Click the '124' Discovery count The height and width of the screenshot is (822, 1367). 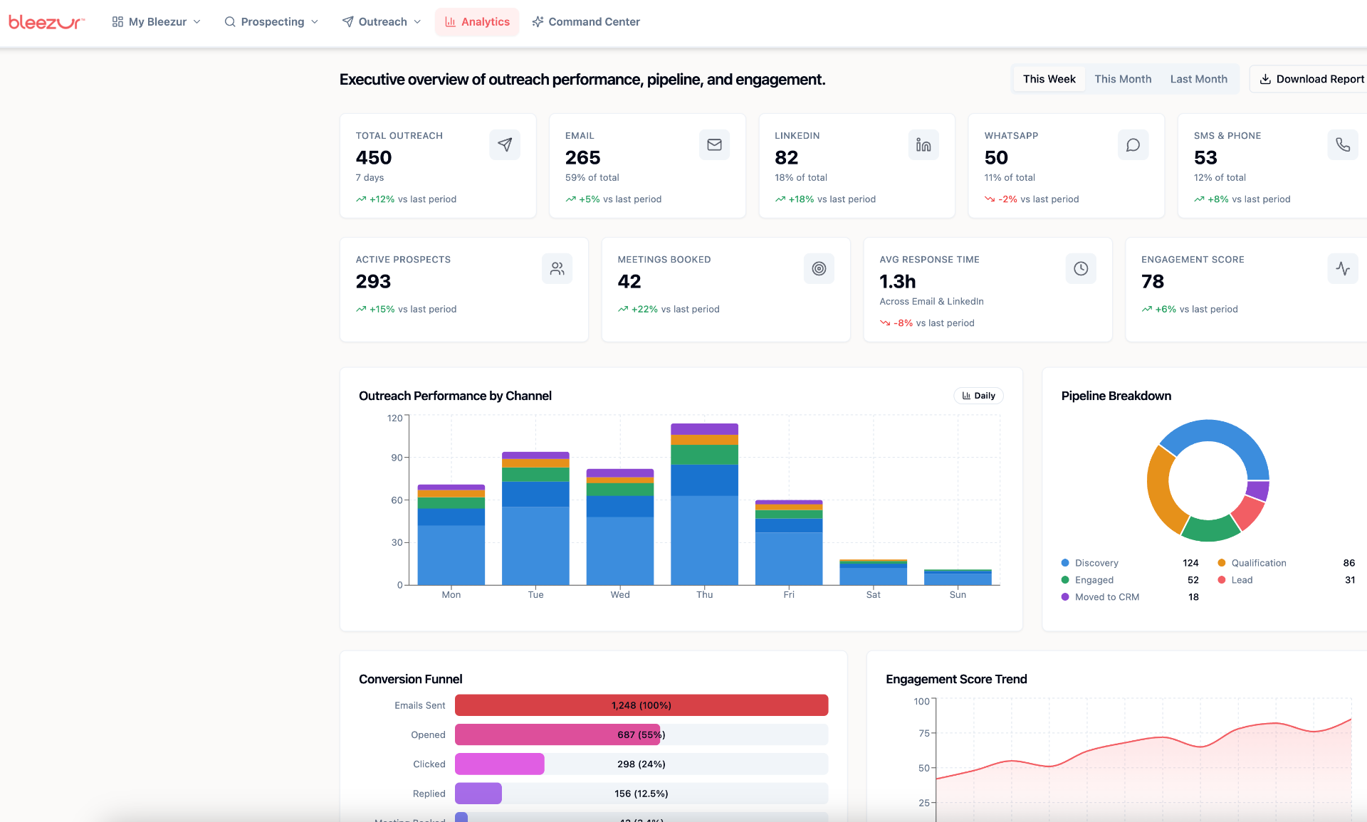[x=1190, y=563]
